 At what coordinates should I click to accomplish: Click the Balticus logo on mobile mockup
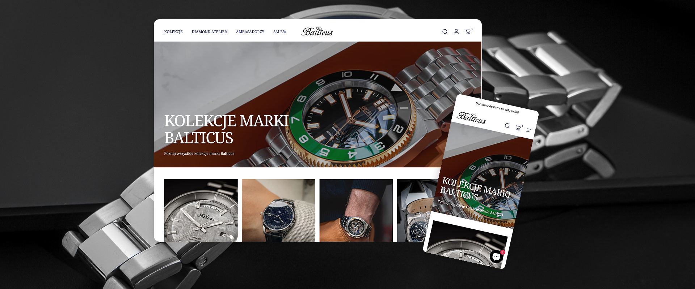(471, 118)
